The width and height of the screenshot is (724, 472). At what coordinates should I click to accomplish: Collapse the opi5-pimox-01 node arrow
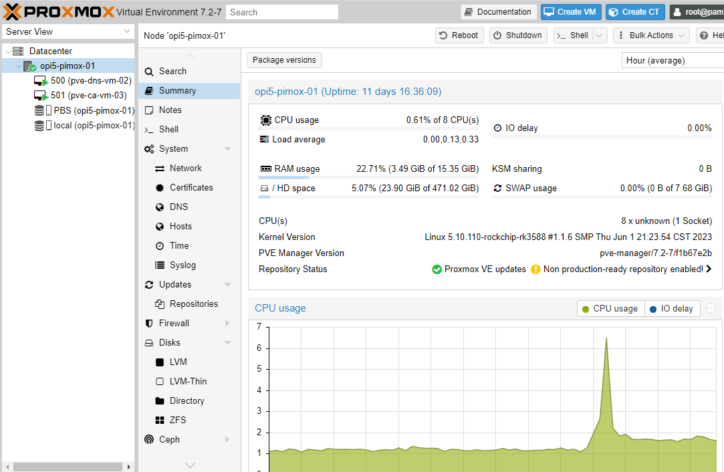coord(19,66)
